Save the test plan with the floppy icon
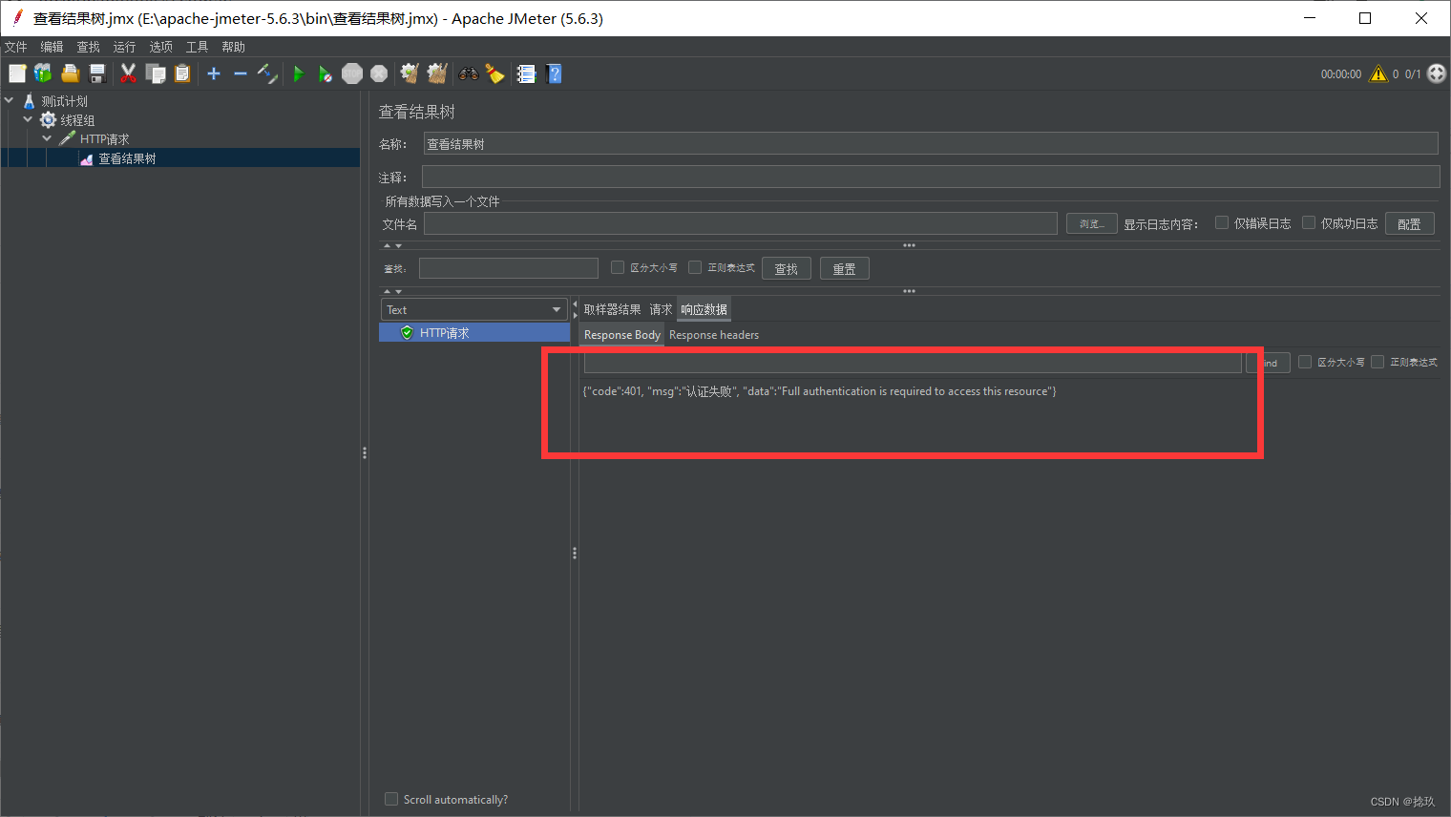This screenshot has width=1451, height=817. pos(96,73)
